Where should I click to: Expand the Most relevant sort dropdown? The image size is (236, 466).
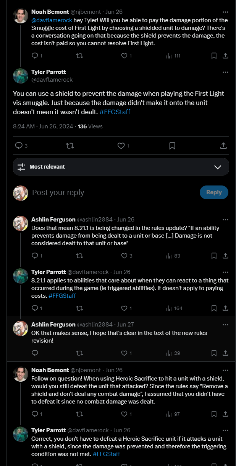[121, 167]
